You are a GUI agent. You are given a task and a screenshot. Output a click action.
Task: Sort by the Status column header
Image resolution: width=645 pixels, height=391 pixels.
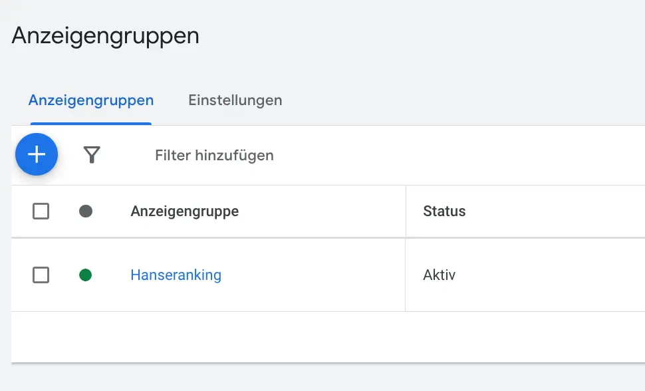click(444, 211)
